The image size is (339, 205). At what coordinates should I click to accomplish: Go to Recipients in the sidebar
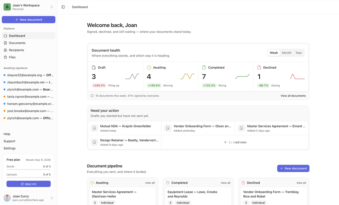point(28,50)
